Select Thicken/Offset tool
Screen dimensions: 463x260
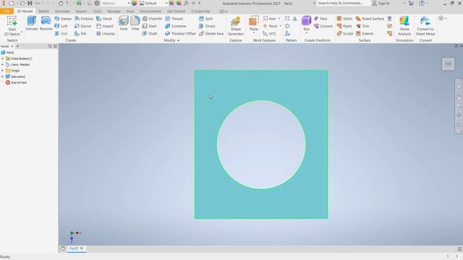click(x=180, y=34)
